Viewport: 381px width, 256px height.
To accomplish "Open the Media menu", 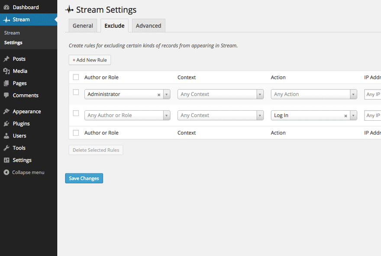I will click(x=29, y=71).
